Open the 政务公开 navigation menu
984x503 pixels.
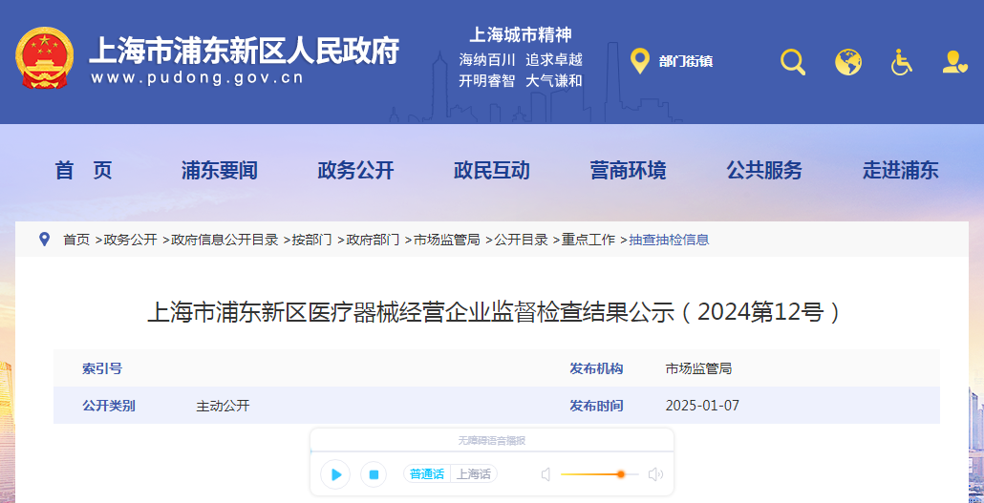click(355, 171)
